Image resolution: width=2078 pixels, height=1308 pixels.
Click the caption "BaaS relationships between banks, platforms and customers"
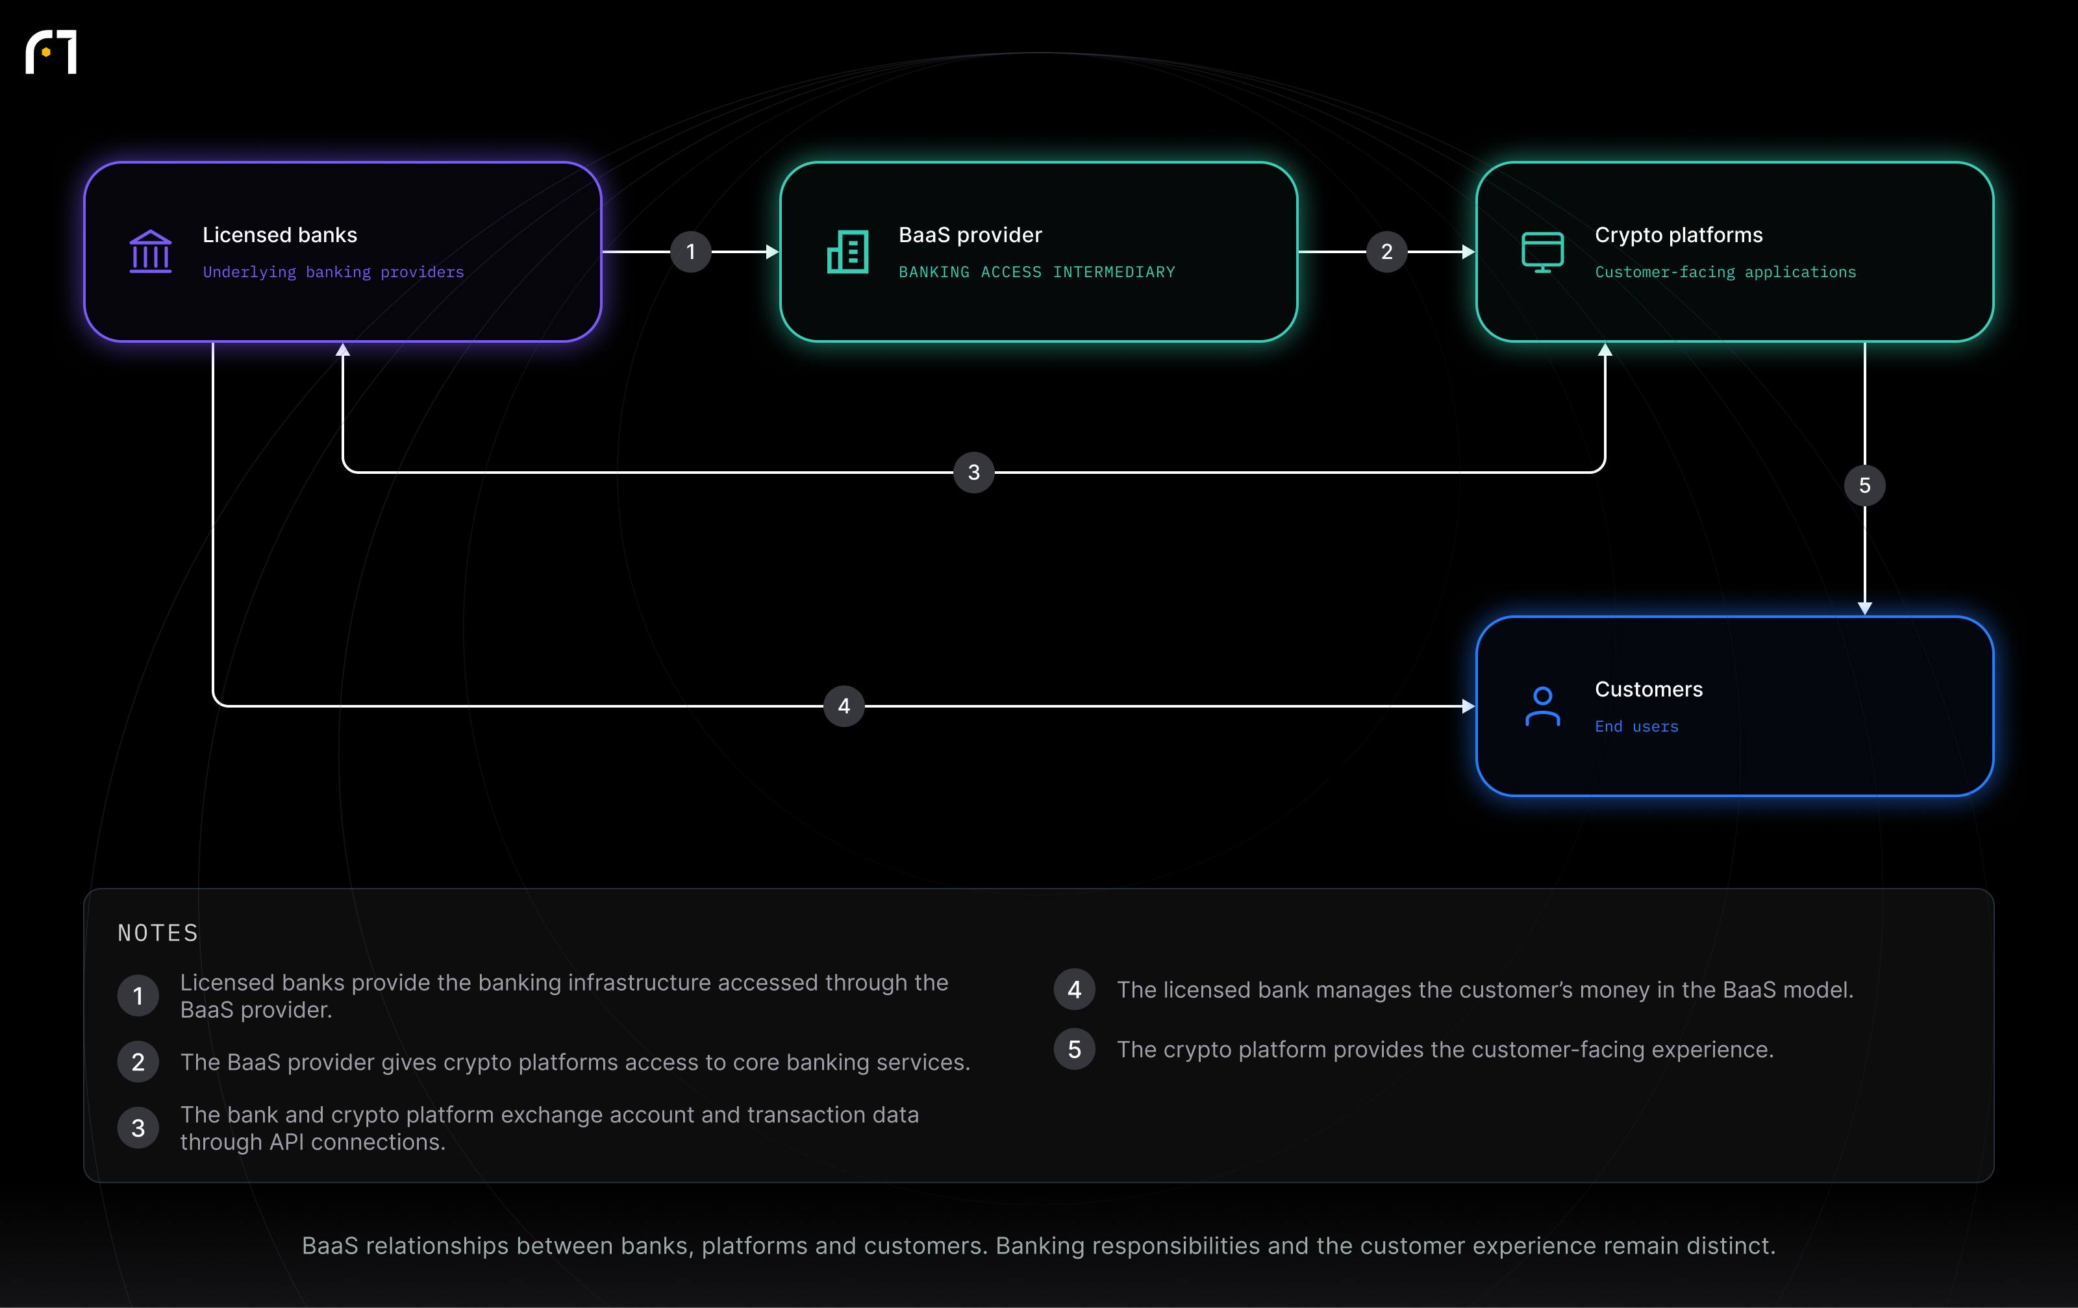coord(1038,1246)
